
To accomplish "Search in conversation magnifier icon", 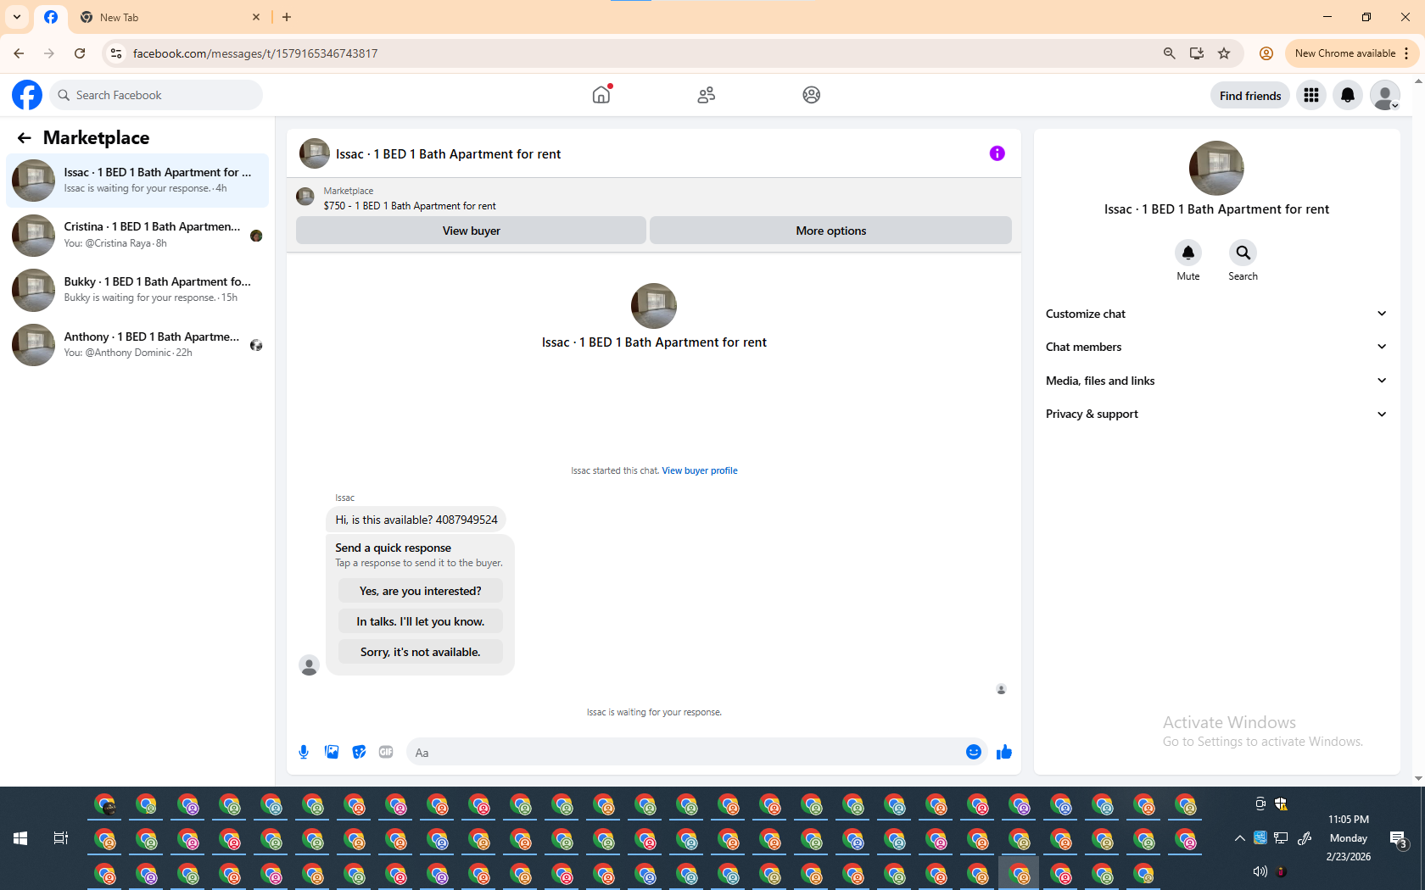I will (1243, 253).
